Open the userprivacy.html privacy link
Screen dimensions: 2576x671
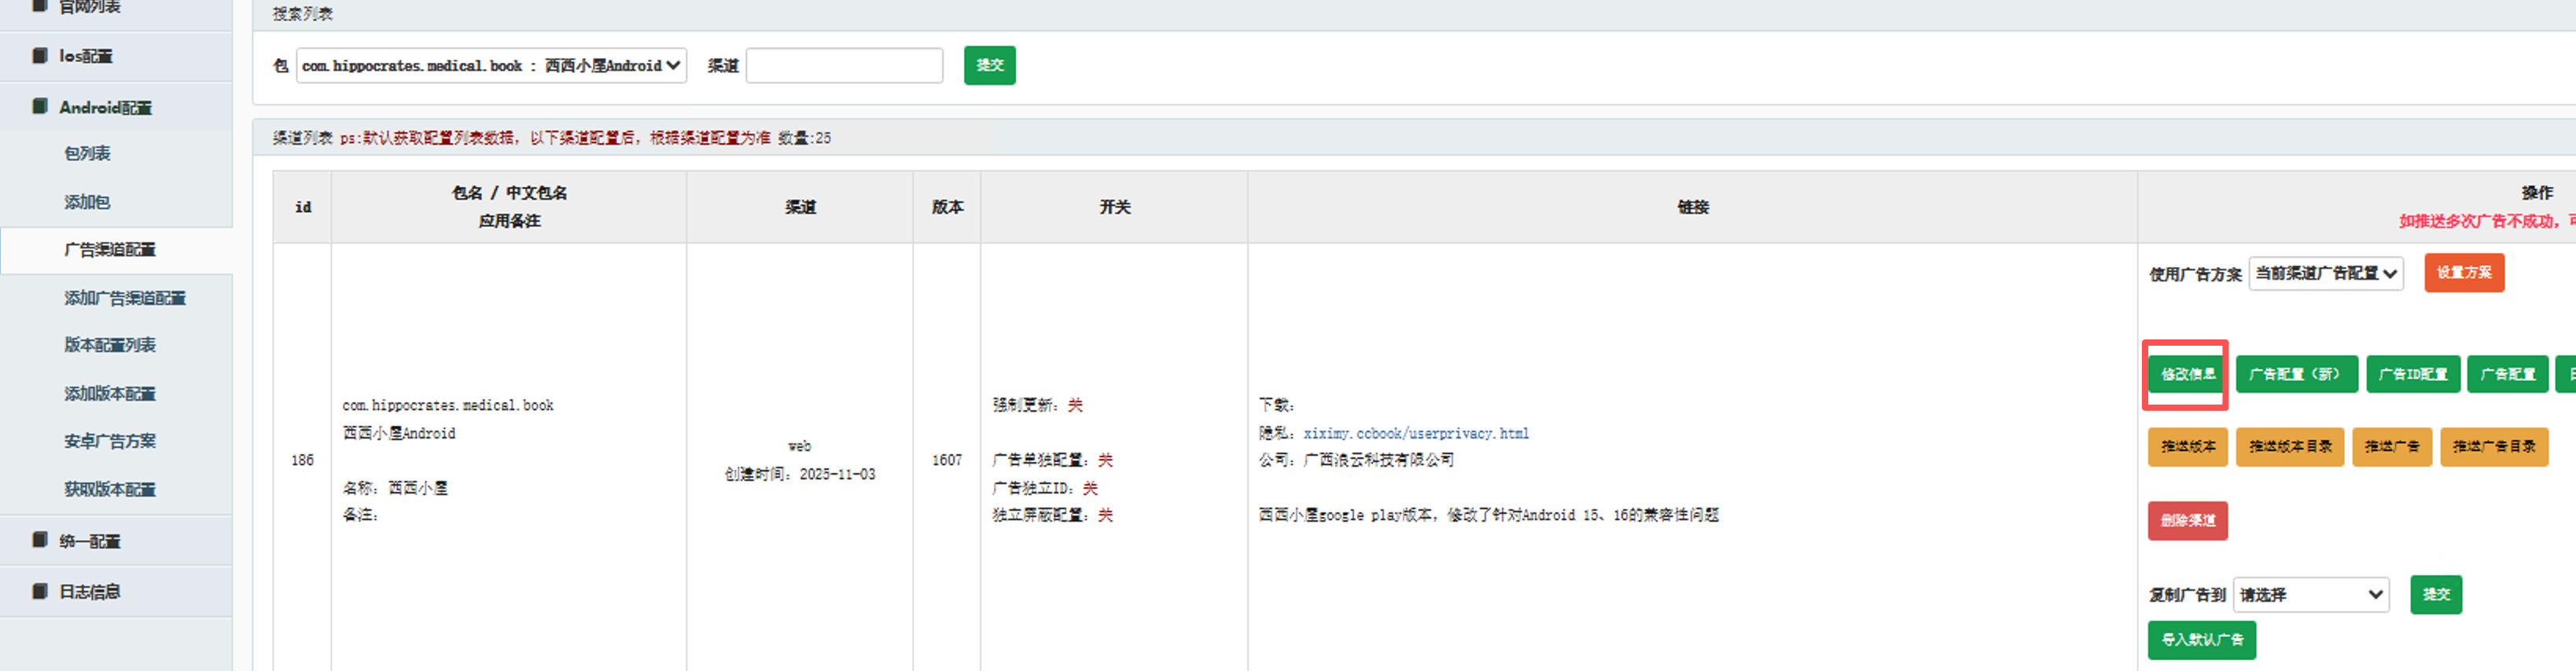(1415, 434)
